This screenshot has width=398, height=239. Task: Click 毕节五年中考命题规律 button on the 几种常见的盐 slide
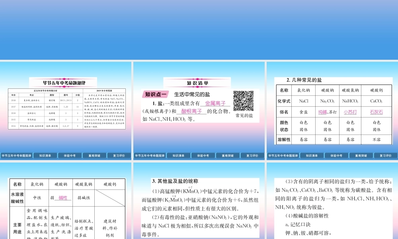pyautogui.click(x=283, y=156)
